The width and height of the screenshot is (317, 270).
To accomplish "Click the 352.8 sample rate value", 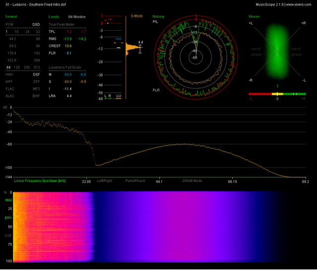I will click(12, 60).
